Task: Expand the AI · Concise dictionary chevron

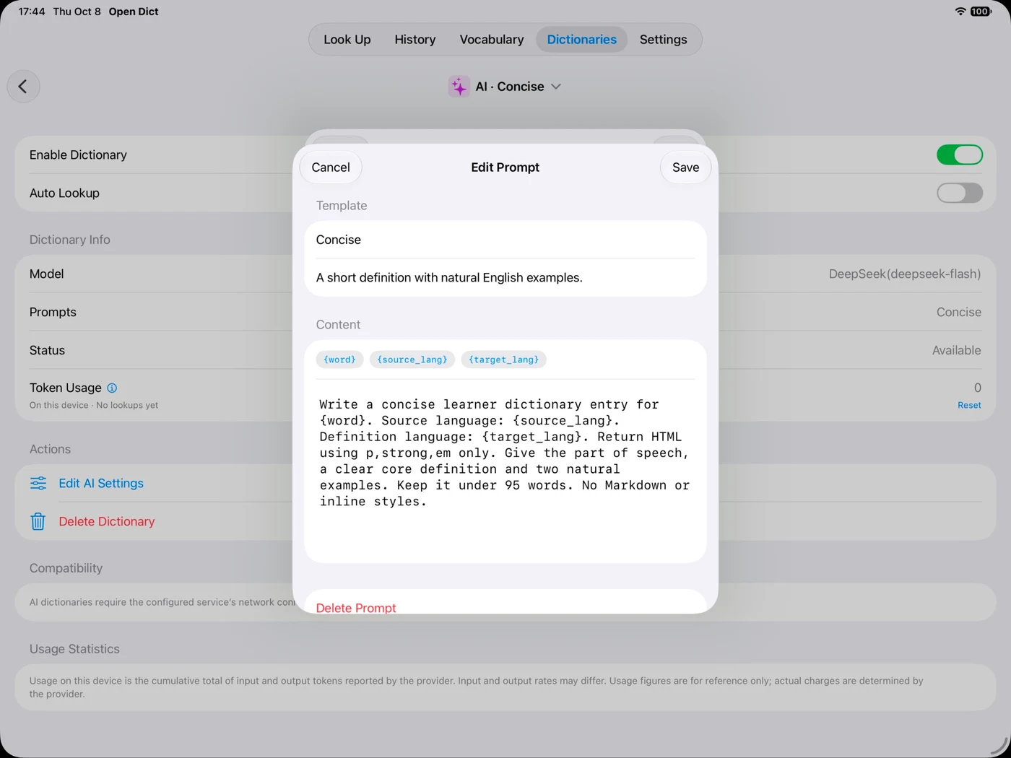Action: tap(556, 87)
